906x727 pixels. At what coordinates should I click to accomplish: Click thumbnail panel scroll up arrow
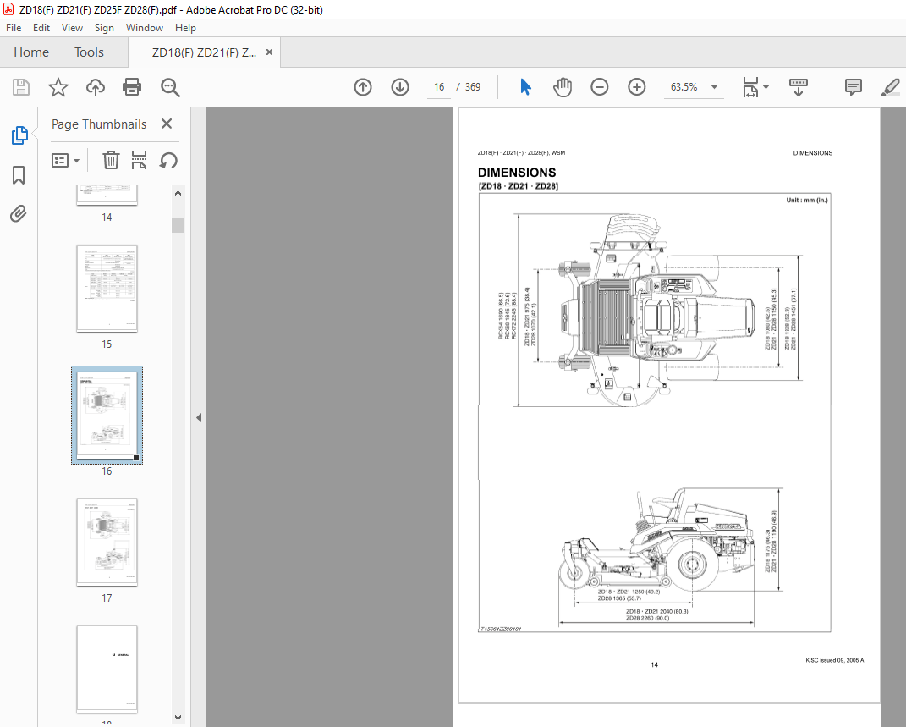pyautogui.click(x=178, y=193)
